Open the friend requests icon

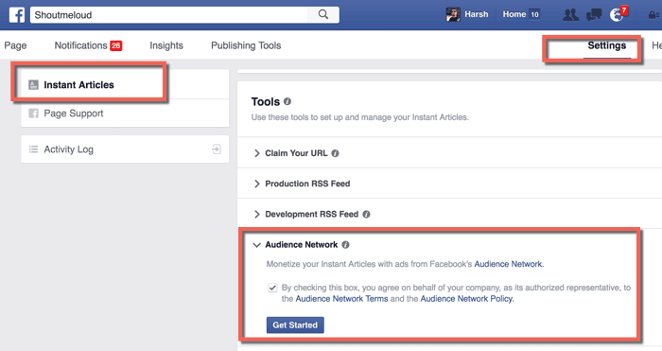click(571, 15)
